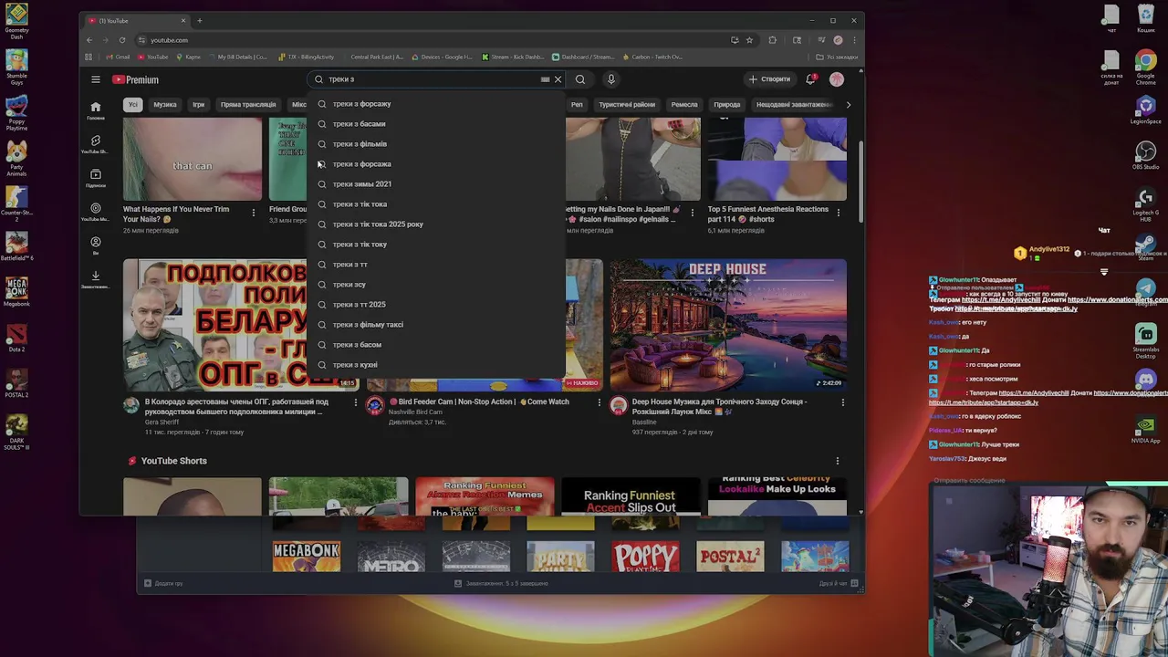The image size is (1168, 657).
Task: Choose suggestion треки з форсажу
Action: (x=436, y=104)
